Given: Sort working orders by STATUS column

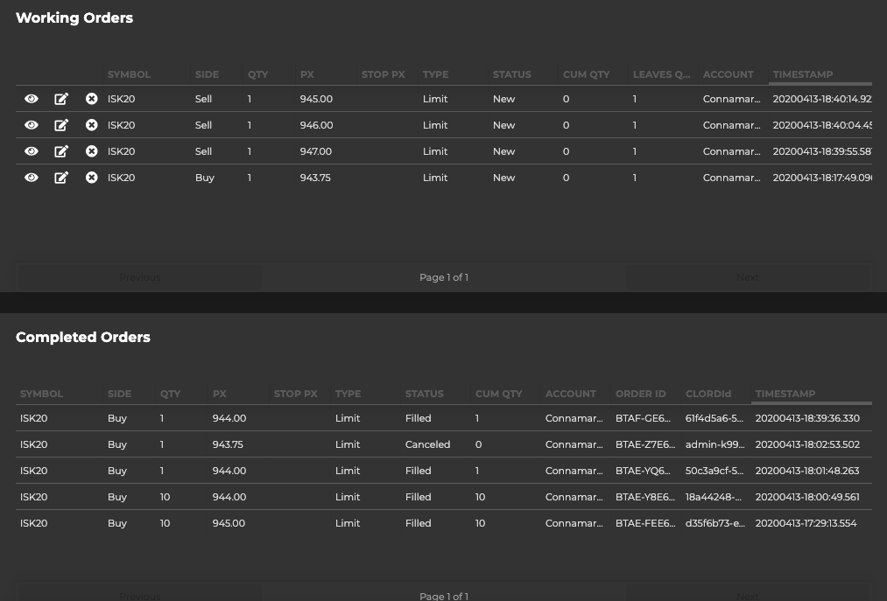Looking at the screenshot, I should coord(511,74).
